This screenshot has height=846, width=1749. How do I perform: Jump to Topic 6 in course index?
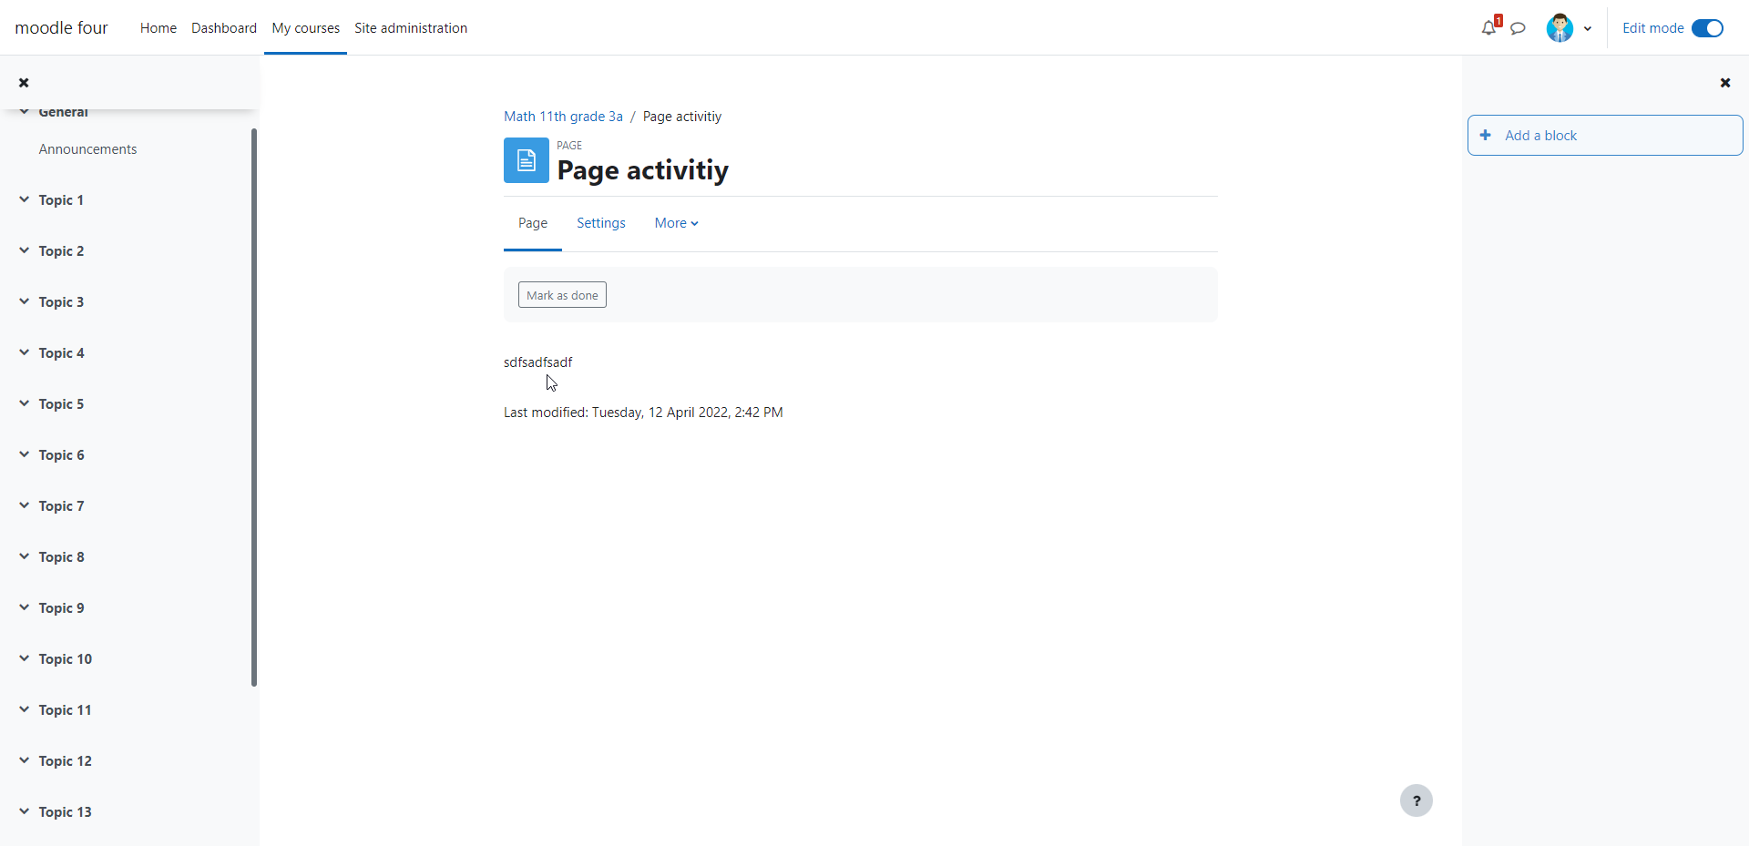point(61,455)
